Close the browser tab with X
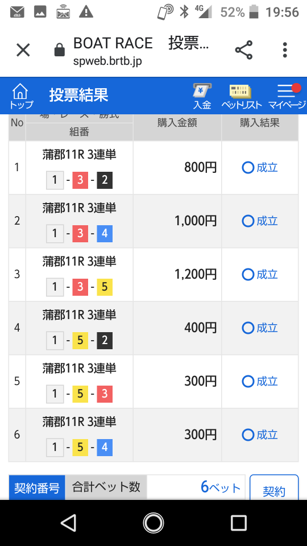The image size is (307, 546). pyautogui.click(x=23, y=50)
